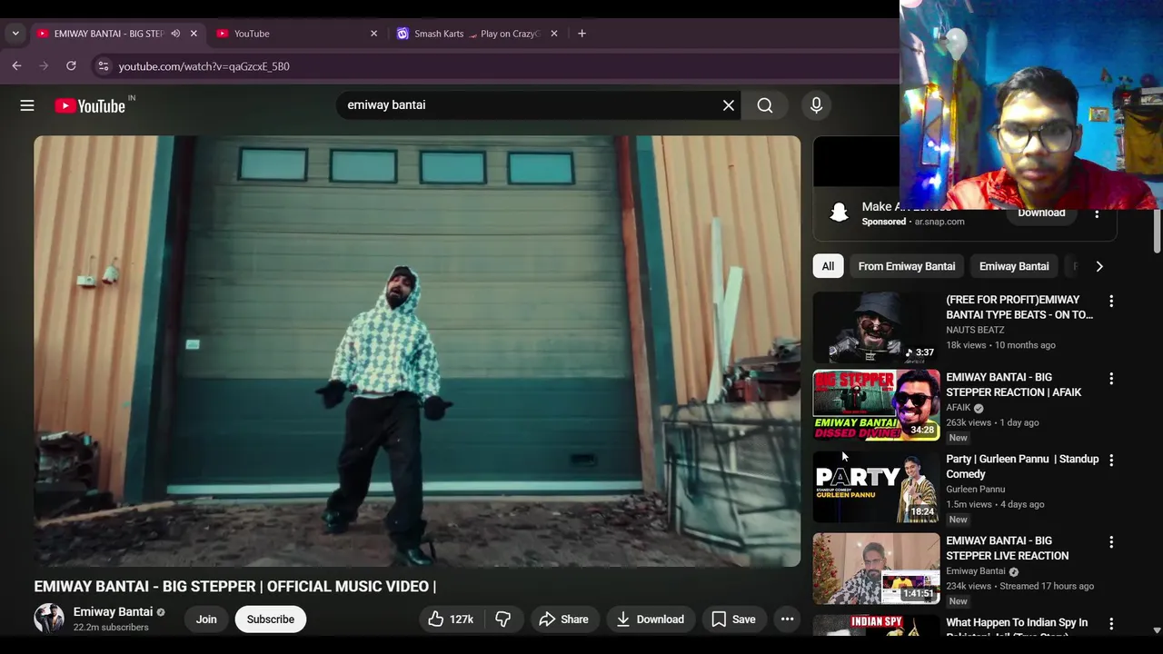Select the Emiway Bantai filter chip
Viewport: 1163px width, 654px height.
click(1014, 266)
